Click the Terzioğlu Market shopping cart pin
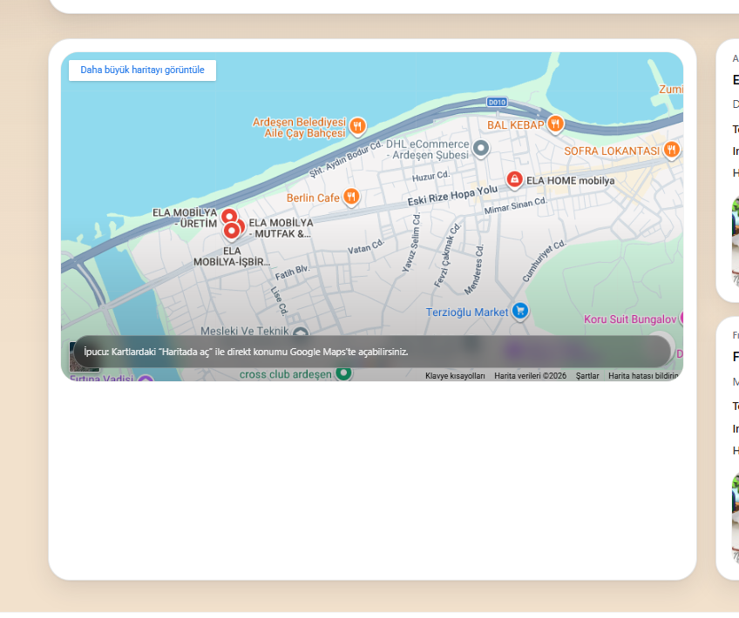Viewport: 739px width, 618px height. tap(520, 311)
